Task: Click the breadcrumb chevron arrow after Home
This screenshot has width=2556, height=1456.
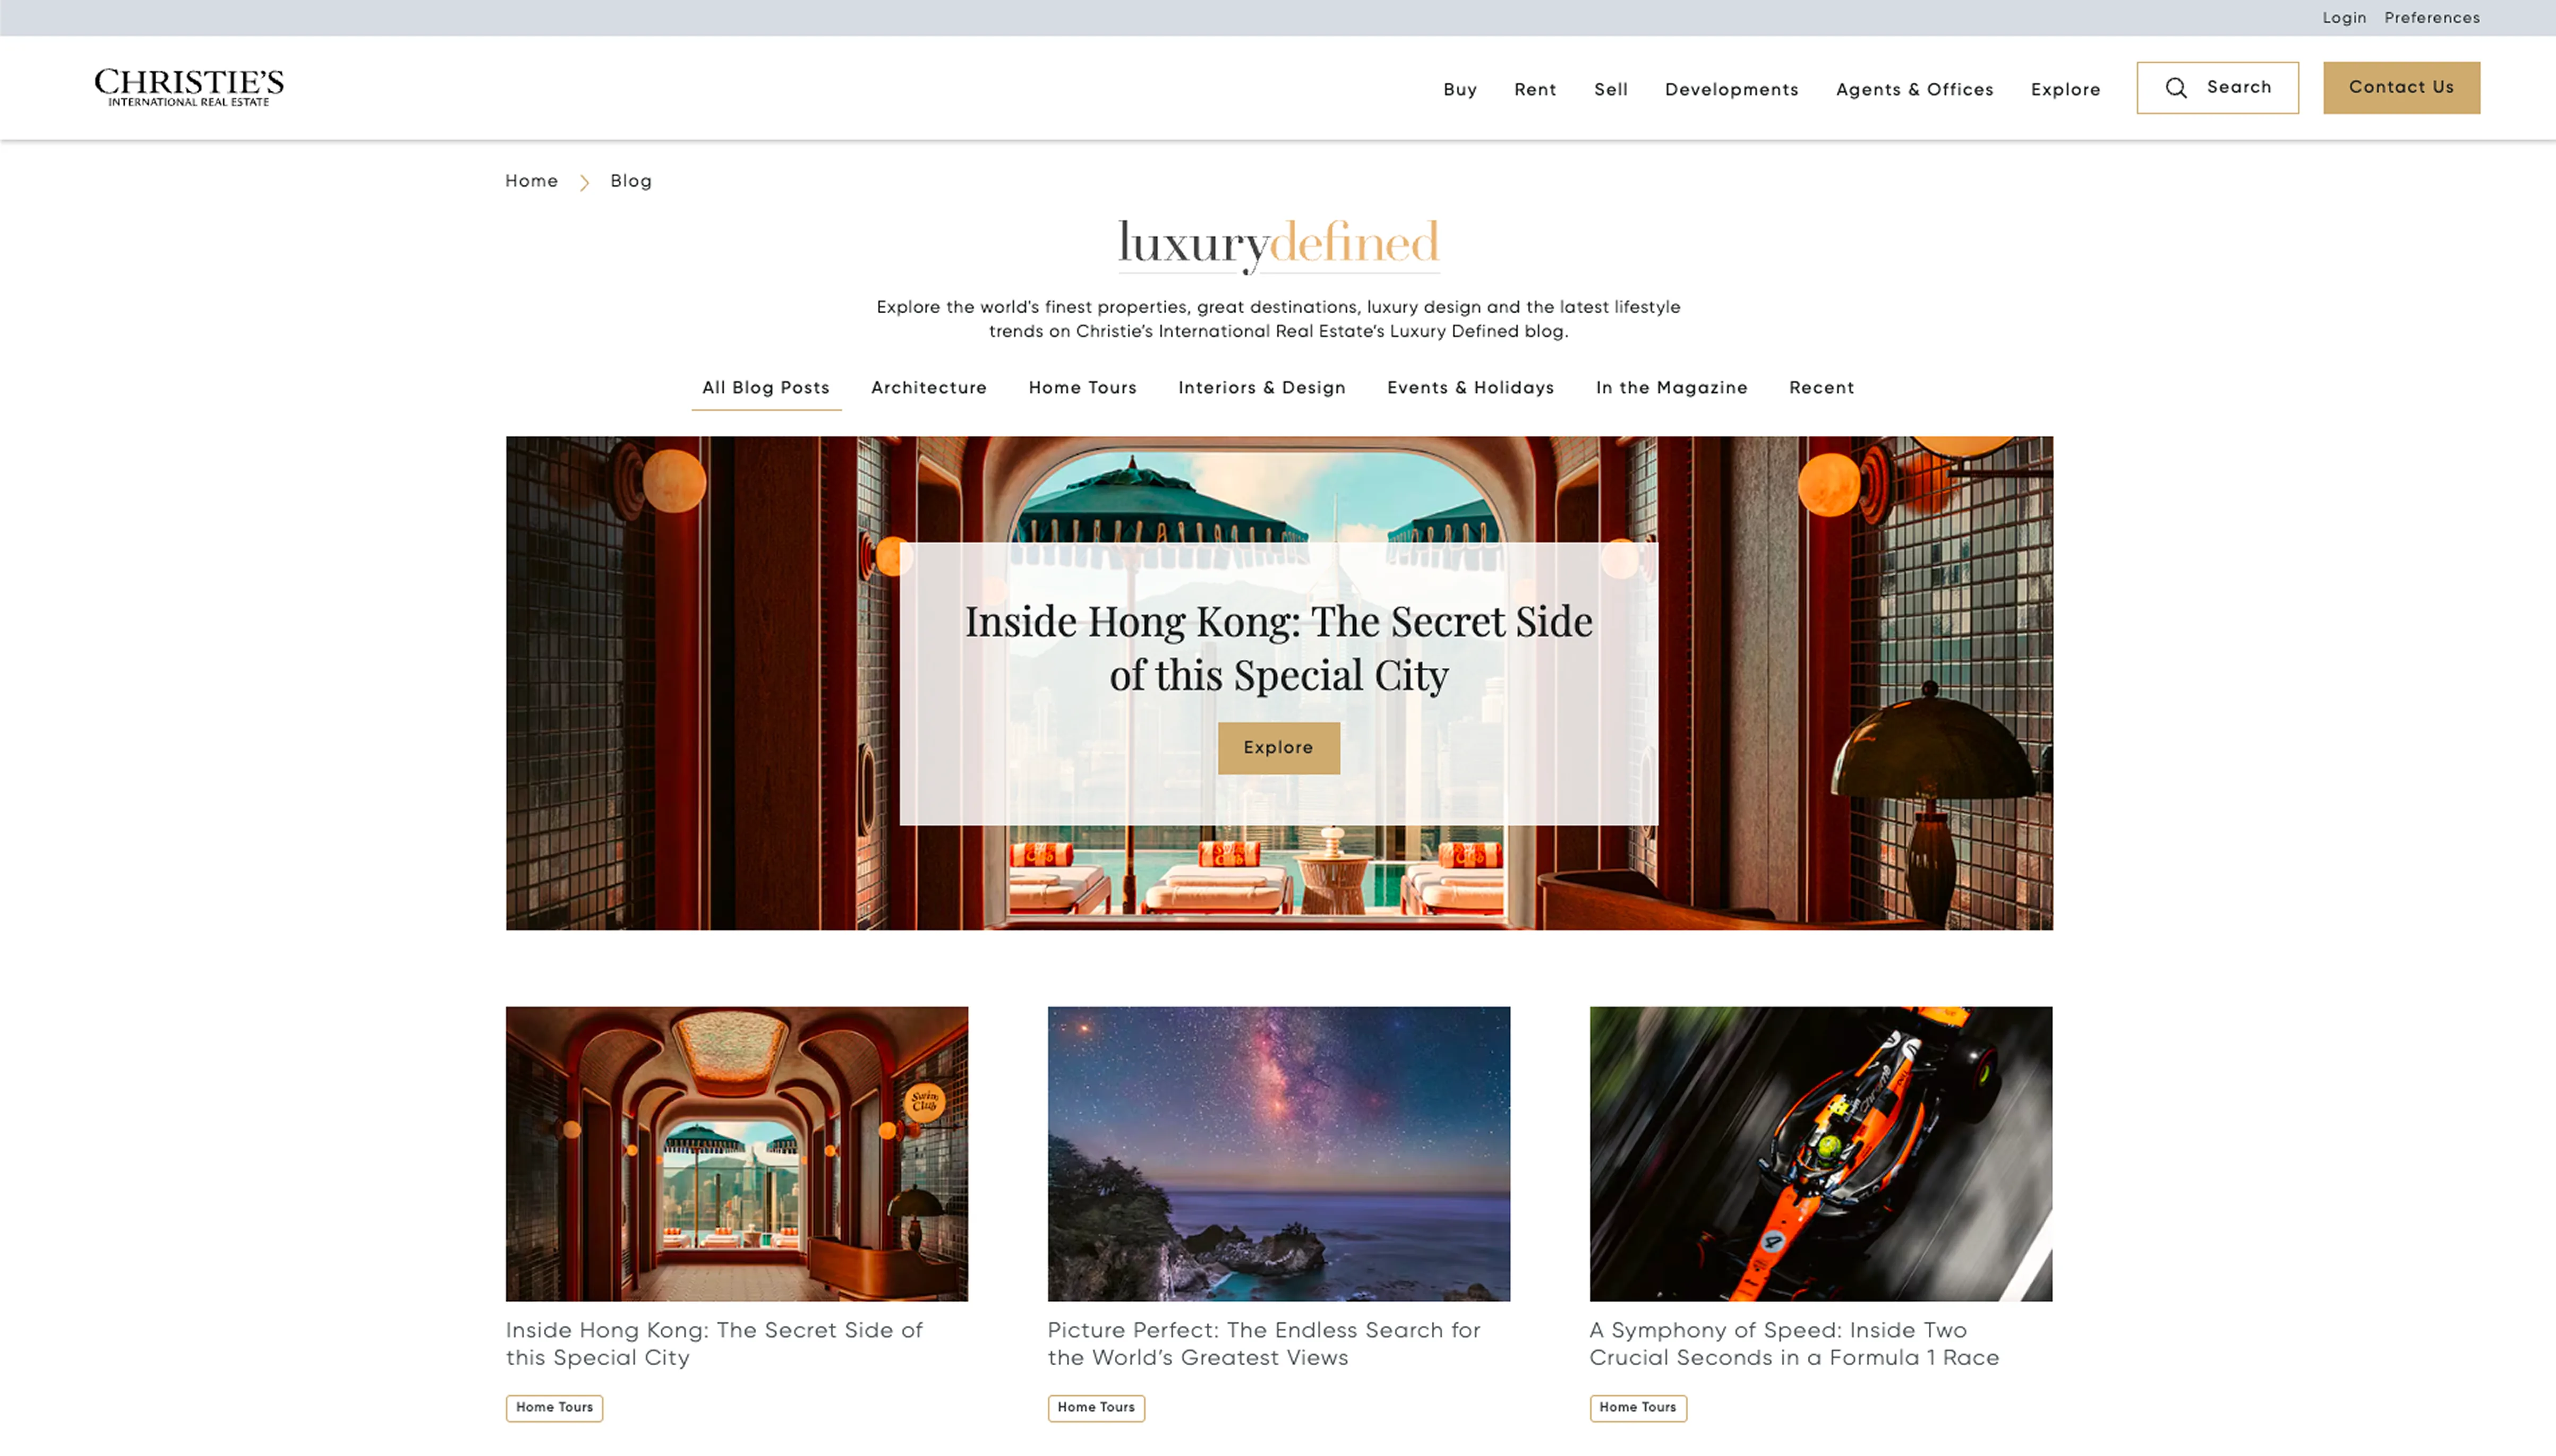Action: [584, 182]
